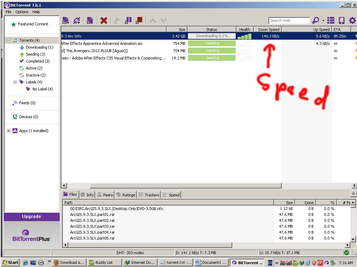Click the BitTorrentPlus logo banner
The height and width of the screenshot is (267, 357).
click(32, 235)
